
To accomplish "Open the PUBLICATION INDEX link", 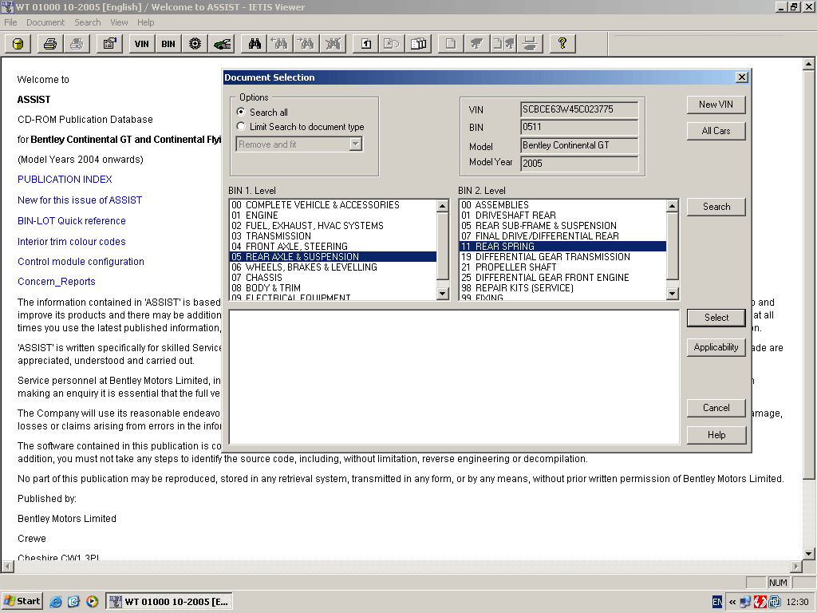I will [x=65, y=180].
